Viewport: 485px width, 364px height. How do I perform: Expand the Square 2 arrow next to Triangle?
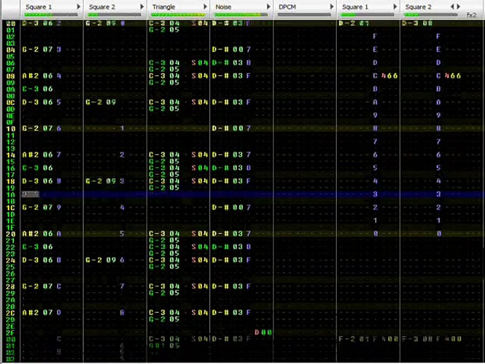click(142, 7)
